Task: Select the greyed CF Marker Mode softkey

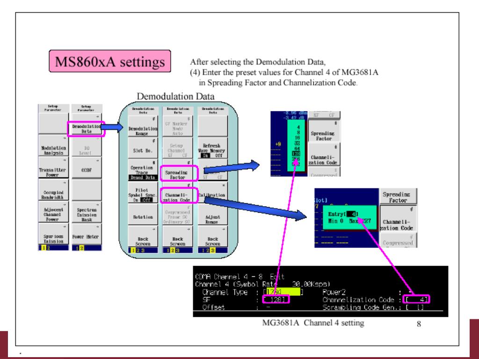Action: [x=177, y=126]
